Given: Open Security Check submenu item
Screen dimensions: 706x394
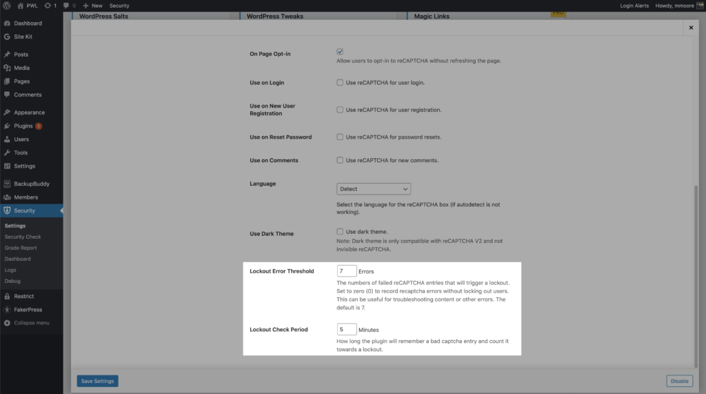Looking at the screenshot, I should (x=23, y=237).
